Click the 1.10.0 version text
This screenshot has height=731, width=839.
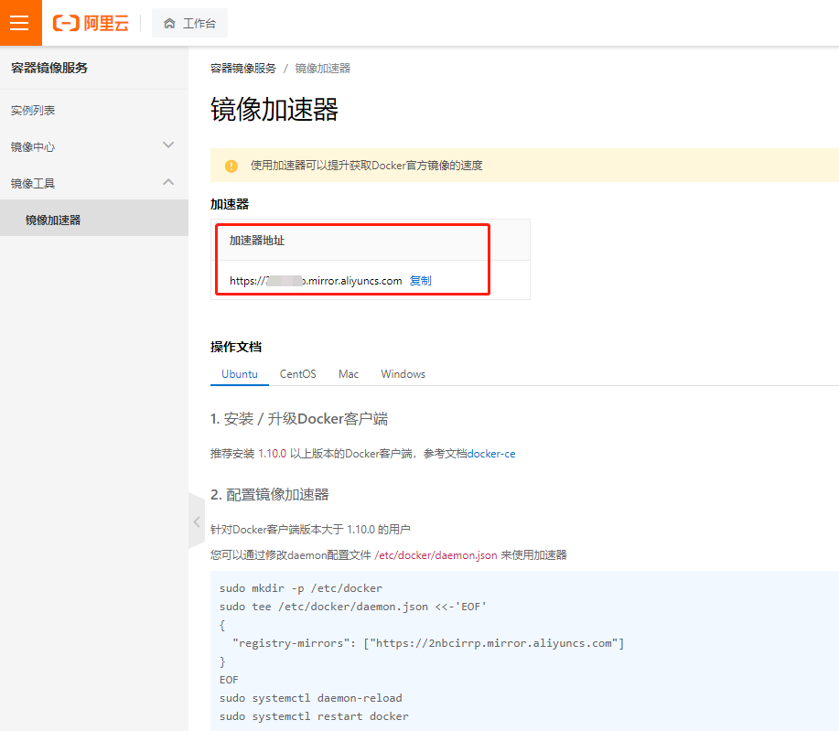coord(273,454)
